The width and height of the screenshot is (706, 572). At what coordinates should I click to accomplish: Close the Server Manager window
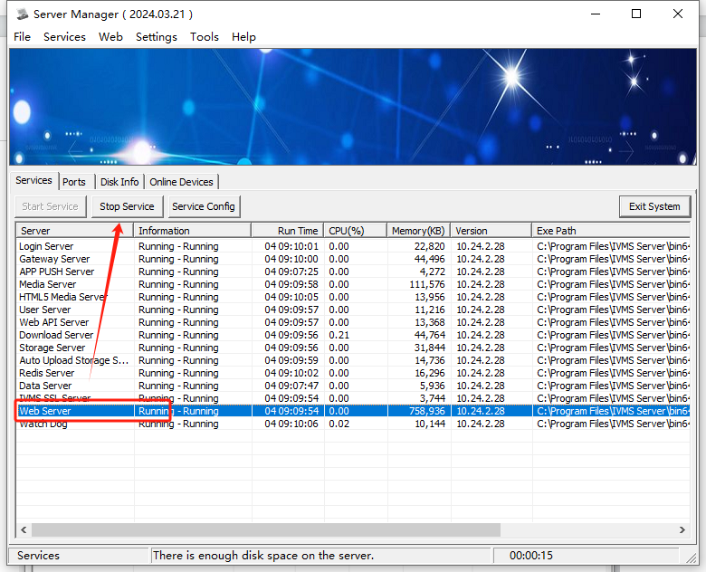678,14
